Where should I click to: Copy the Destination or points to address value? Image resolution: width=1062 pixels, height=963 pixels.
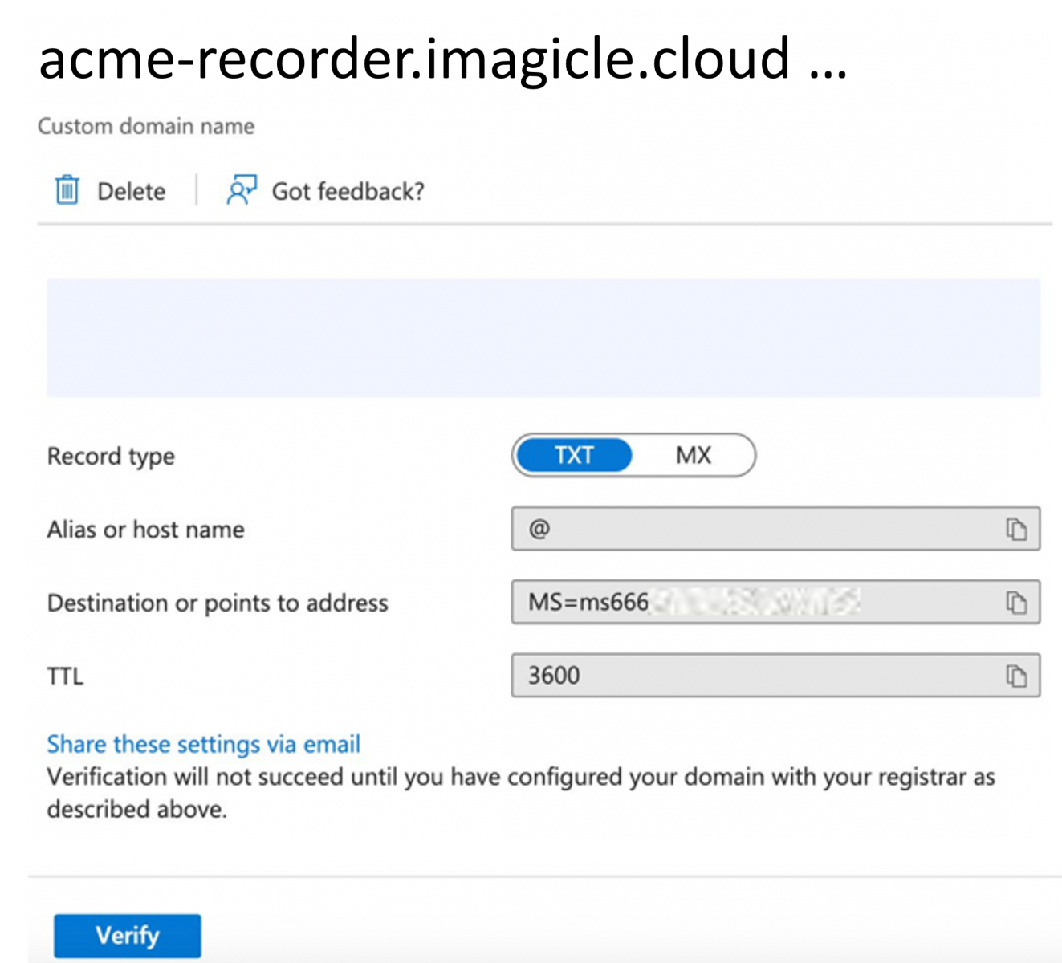(x=1016, y=603)
